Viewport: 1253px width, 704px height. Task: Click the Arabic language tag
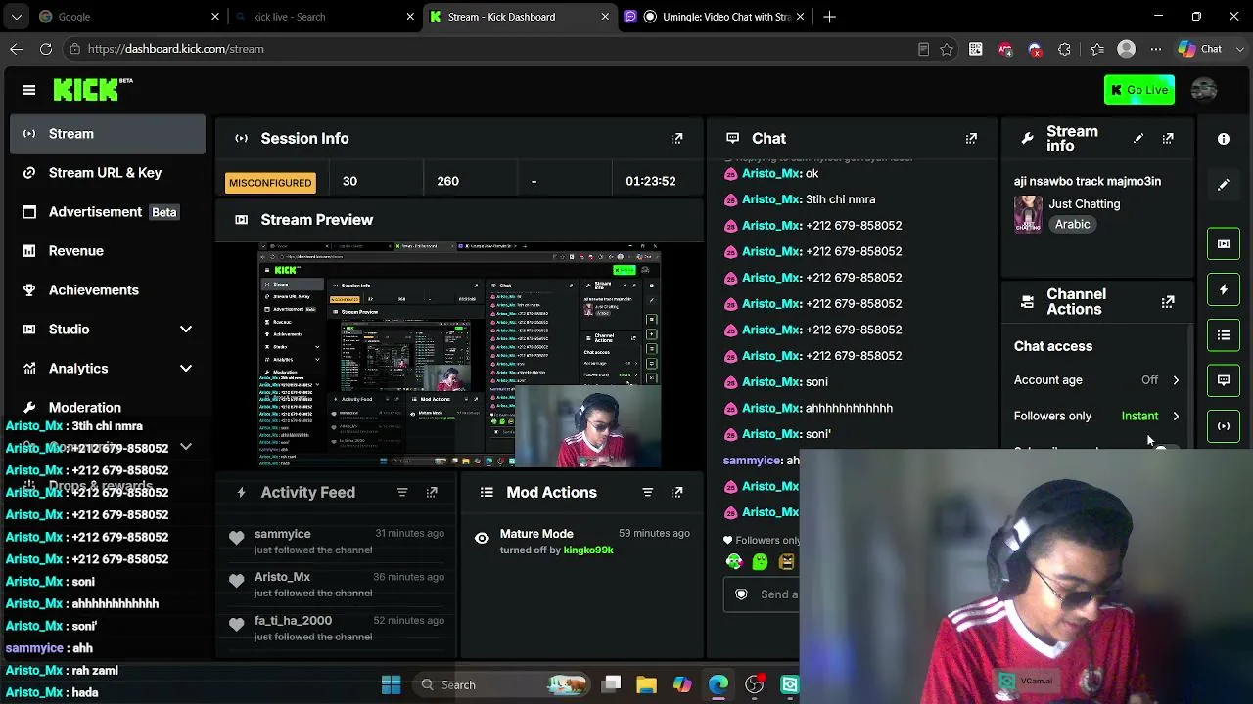pos(1072,225)
